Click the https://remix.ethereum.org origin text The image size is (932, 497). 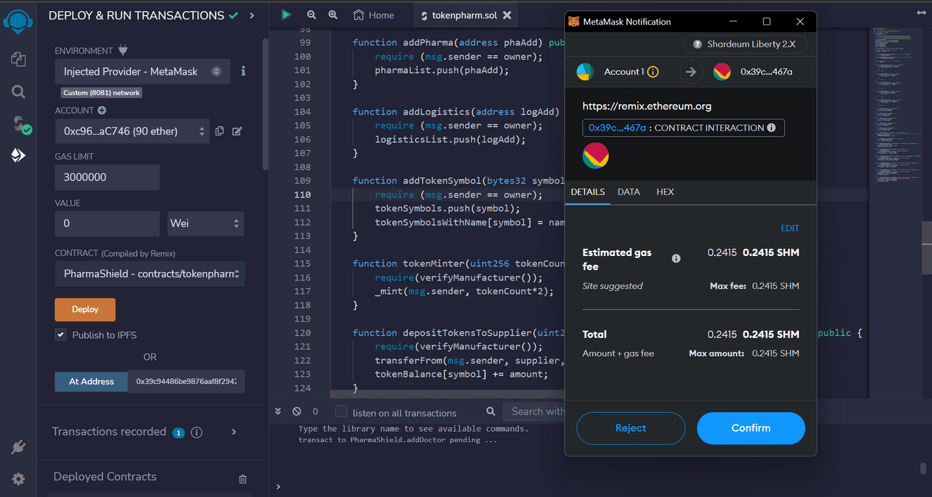(x=647, y=106)
